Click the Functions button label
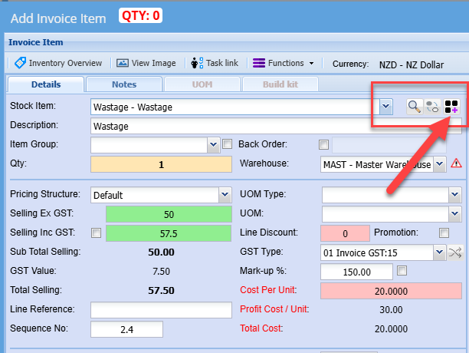Screen dimensions: 469x353 (286, 63)
